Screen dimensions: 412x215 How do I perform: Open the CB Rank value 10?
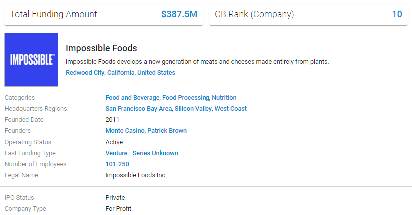click(x=397, y=14)
